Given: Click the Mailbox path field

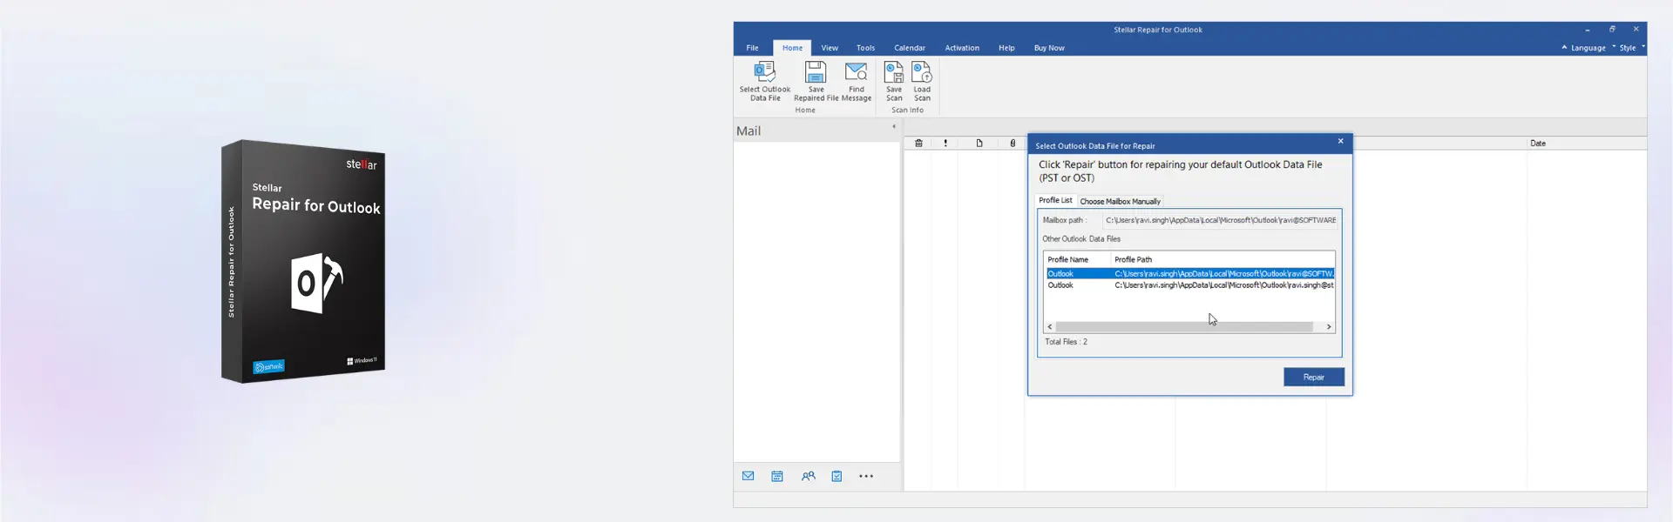Looking at the screenshot, I should point(1220,220).
